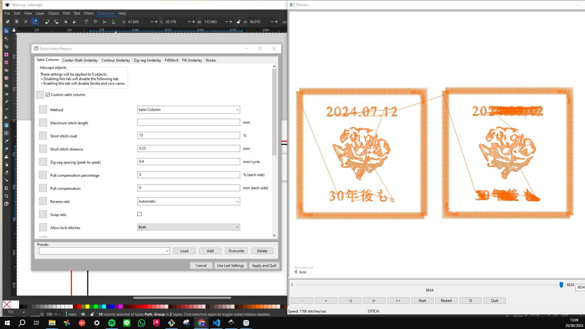This screenshot has height=329, width=585.
Task: Toggle main layer visibility eye
Action: click(83, 314)
